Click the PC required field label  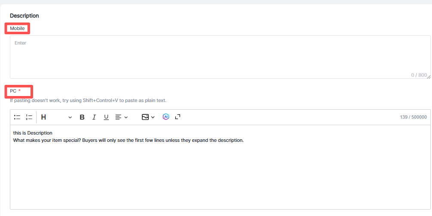click(x=15, y=91)
